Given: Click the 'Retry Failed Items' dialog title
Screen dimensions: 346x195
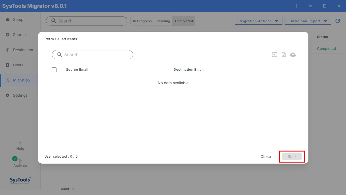Looking at the screenshot, I should [x=61, y=39].
